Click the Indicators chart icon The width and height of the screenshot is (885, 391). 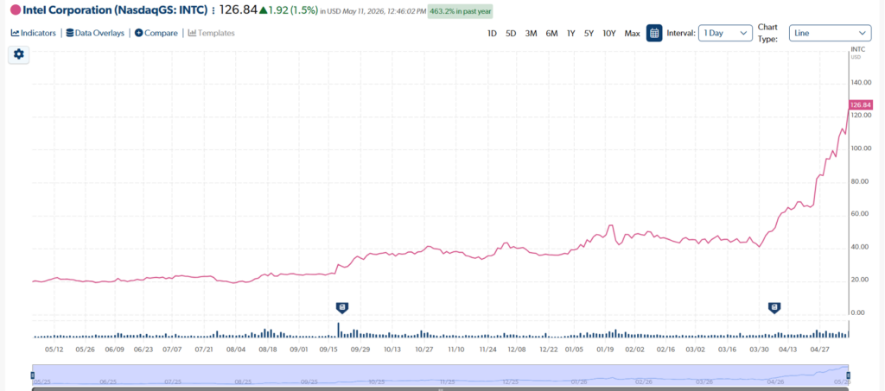(x=16, y=34)
